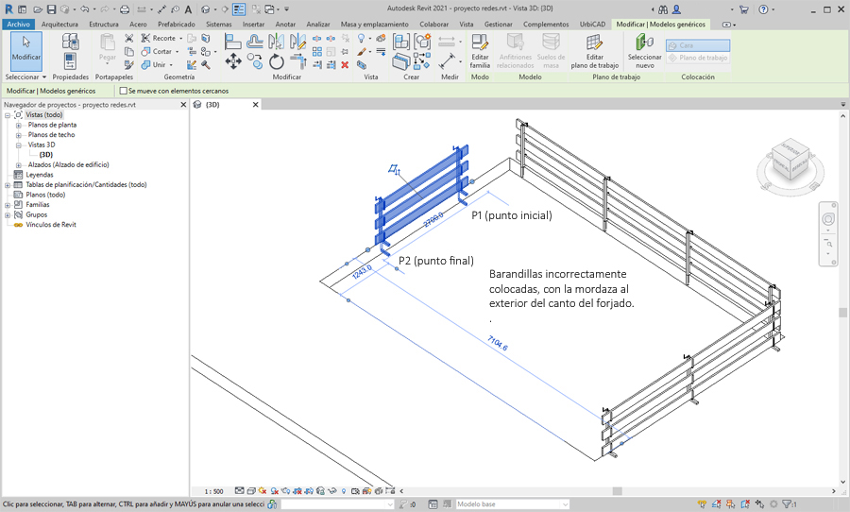This screenshot has height=512, width=850.
Task: Click the red Delete X icon
Action: 345,65
